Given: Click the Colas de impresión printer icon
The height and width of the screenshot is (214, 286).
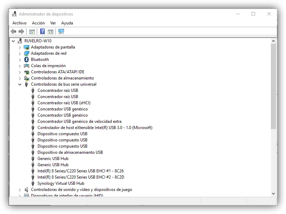Looking at the screenshot, I should (27, 66).
